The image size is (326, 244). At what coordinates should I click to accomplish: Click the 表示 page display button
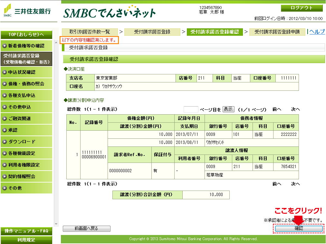pos(228,109)
